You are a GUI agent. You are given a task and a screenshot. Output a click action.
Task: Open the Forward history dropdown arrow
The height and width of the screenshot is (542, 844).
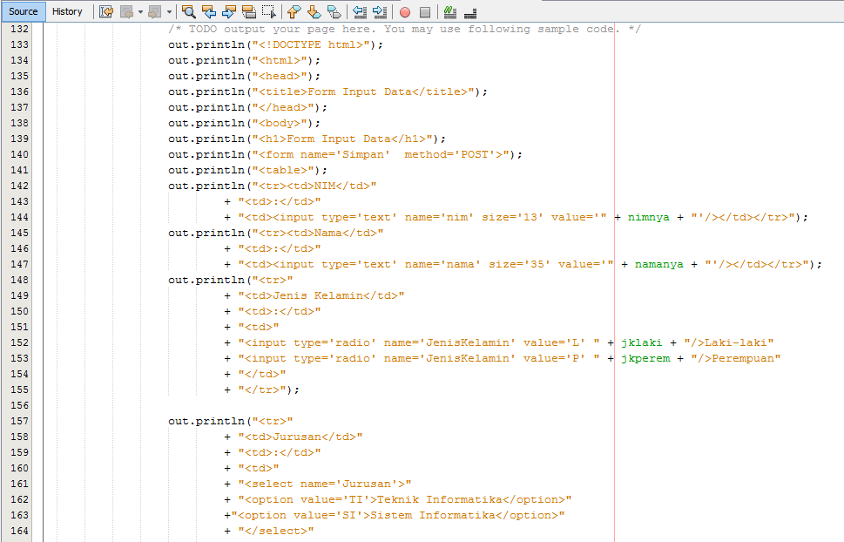[169, 12]
